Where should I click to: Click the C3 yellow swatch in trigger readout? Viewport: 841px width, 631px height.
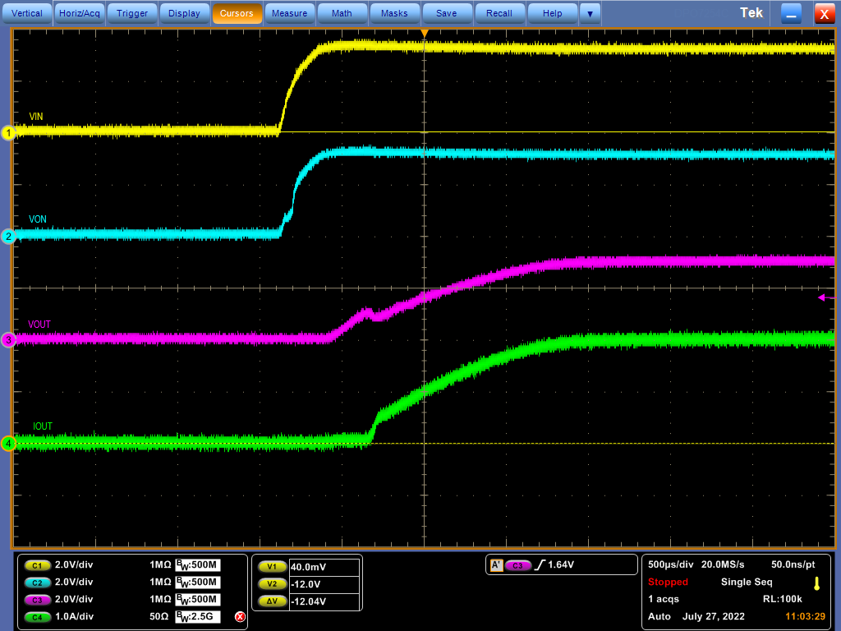point(518,565)
